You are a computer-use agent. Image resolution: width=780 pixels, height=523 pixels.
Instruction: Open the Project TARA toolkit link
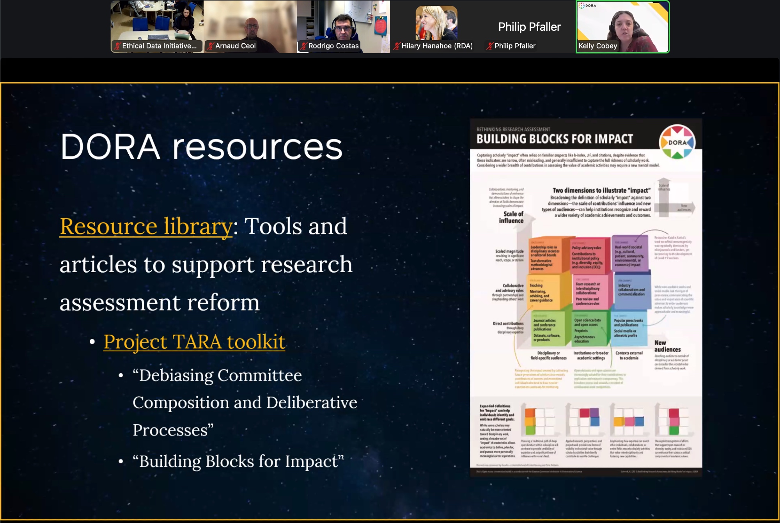(x=194, y=342)
